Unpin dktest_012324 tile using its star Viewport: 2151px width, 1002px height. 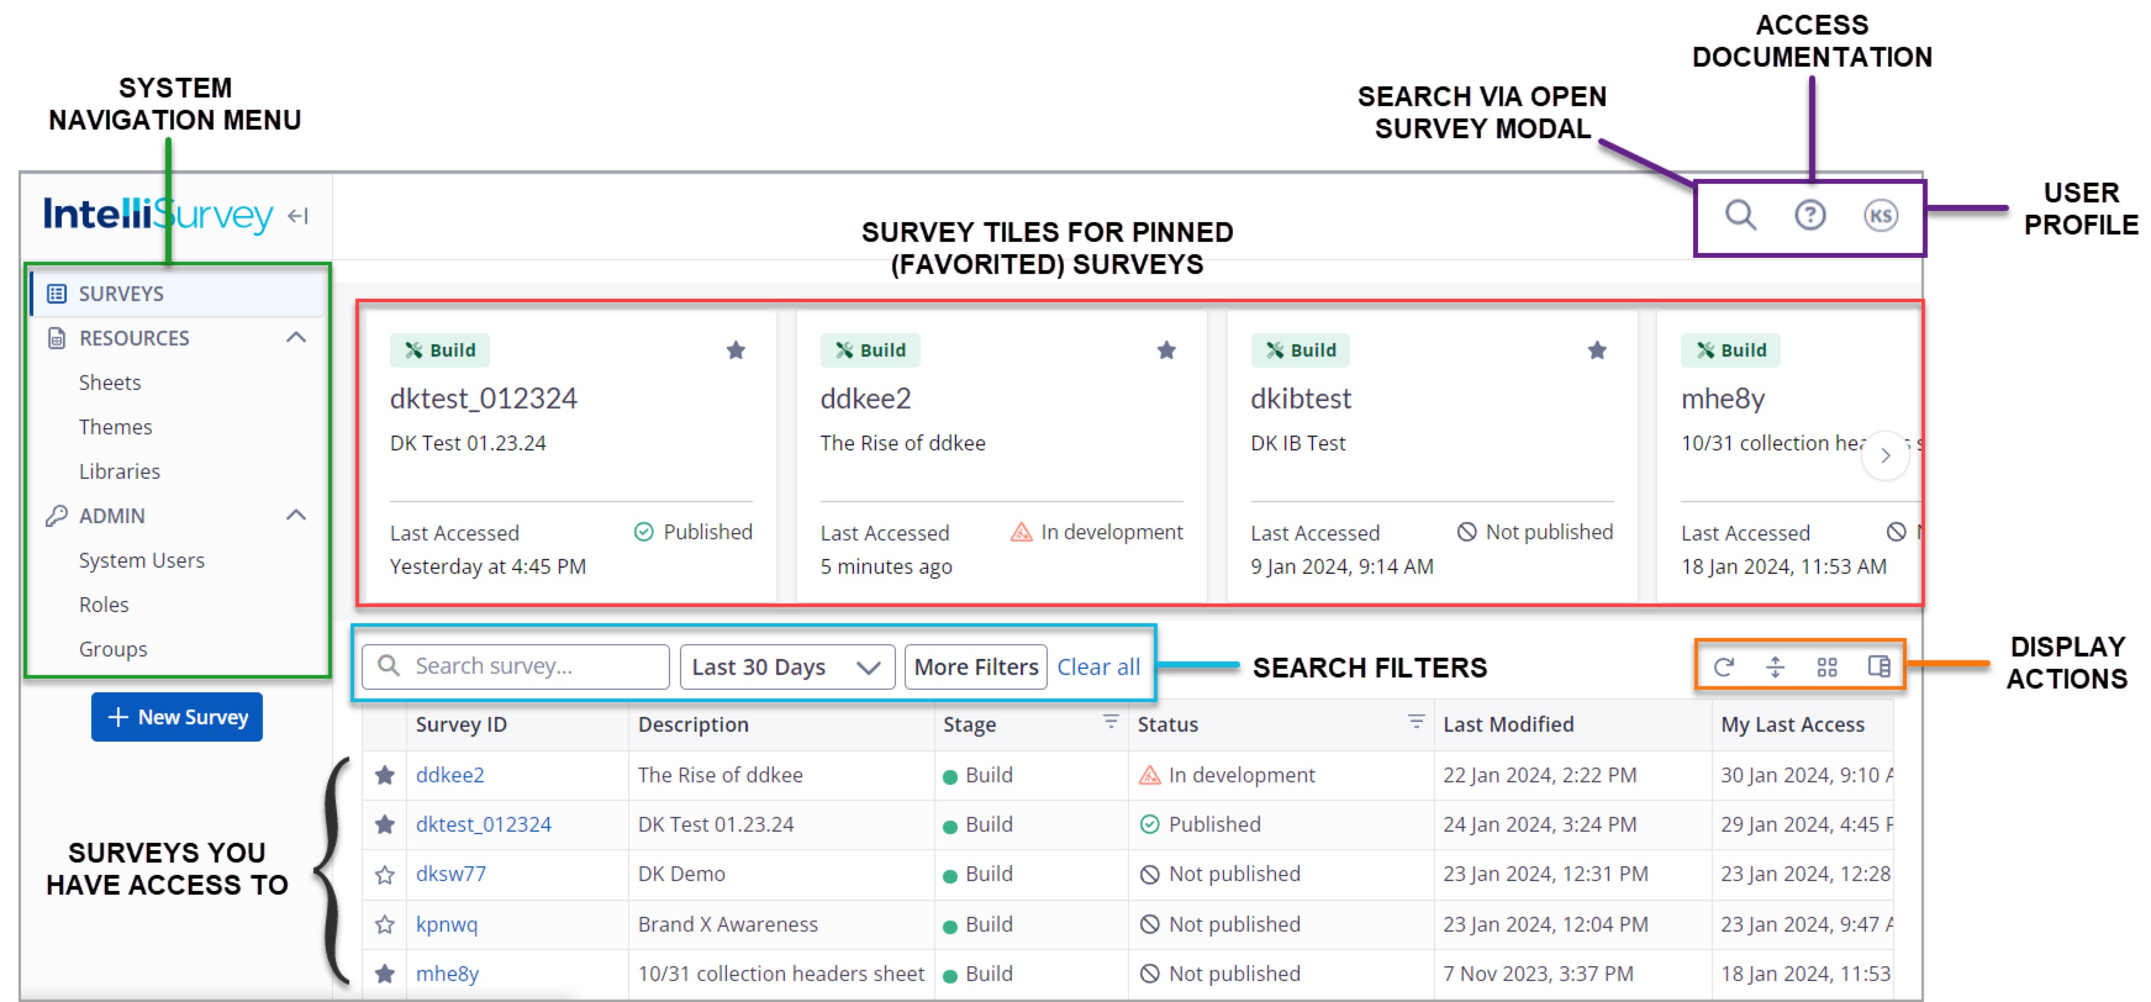[x=736, y=350]
